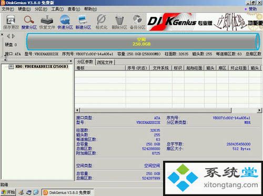This screenshot has width=263, height=196.
Task: Click the 快速分区 quick partition icon
Action: click(65, 22)
